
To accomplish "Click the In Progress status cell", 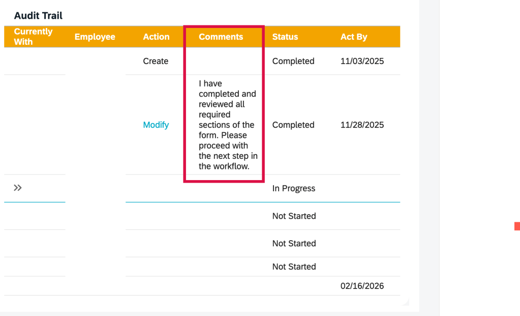I will point(294,188).
